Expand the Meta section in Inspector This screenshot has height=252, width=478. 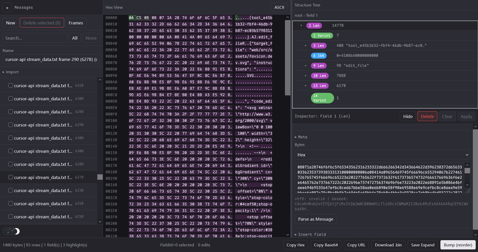point(301,137)
